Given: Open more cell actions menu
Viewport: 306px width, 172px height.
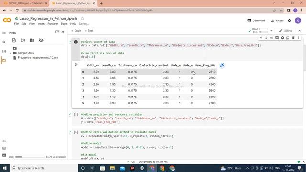Looking at the screenshot, I should pyautogui.click(x=298, y=38).
